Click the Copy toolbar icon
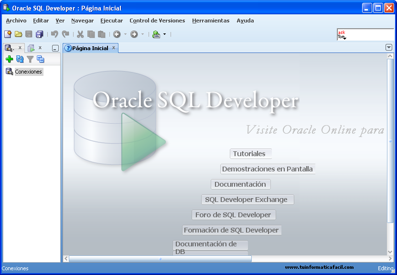Screen dimensions: 397x275 91,34
